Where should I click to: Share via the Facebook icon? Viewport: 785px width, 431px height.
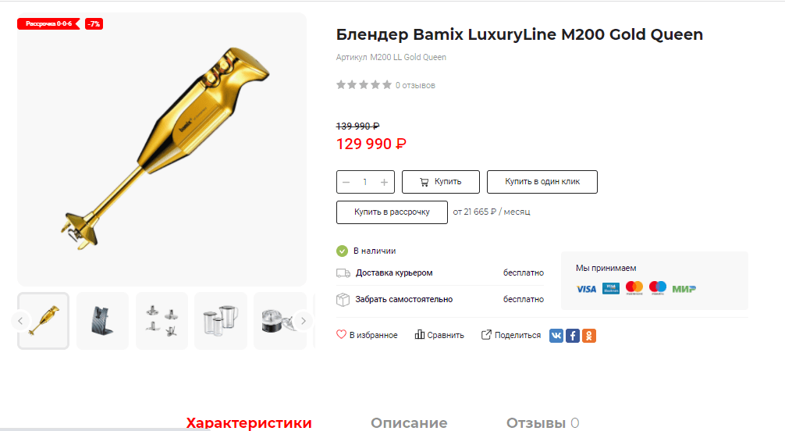coord(573,335)
